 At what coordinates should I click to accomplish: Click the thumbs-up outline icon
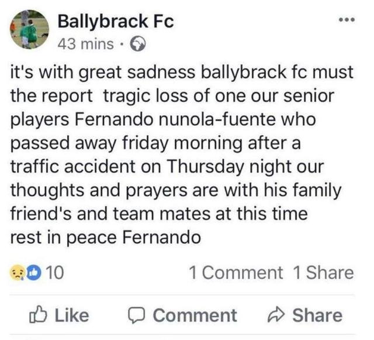tap(37, 314)
